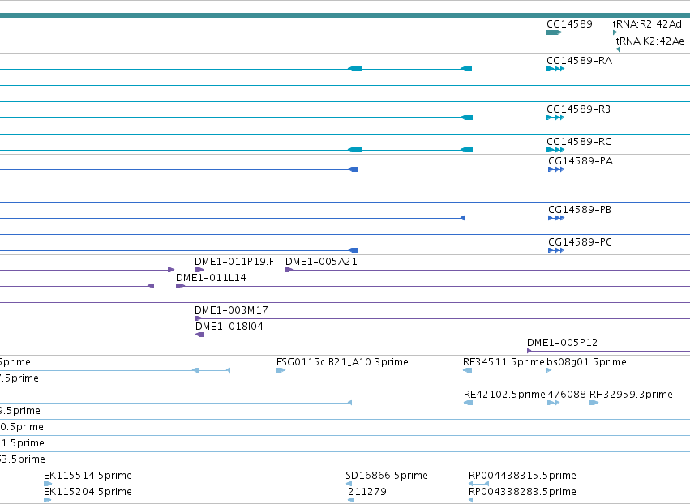
Task: Select the DME1-005A21 start arrow glyph
Action: [x=289, y=270]
